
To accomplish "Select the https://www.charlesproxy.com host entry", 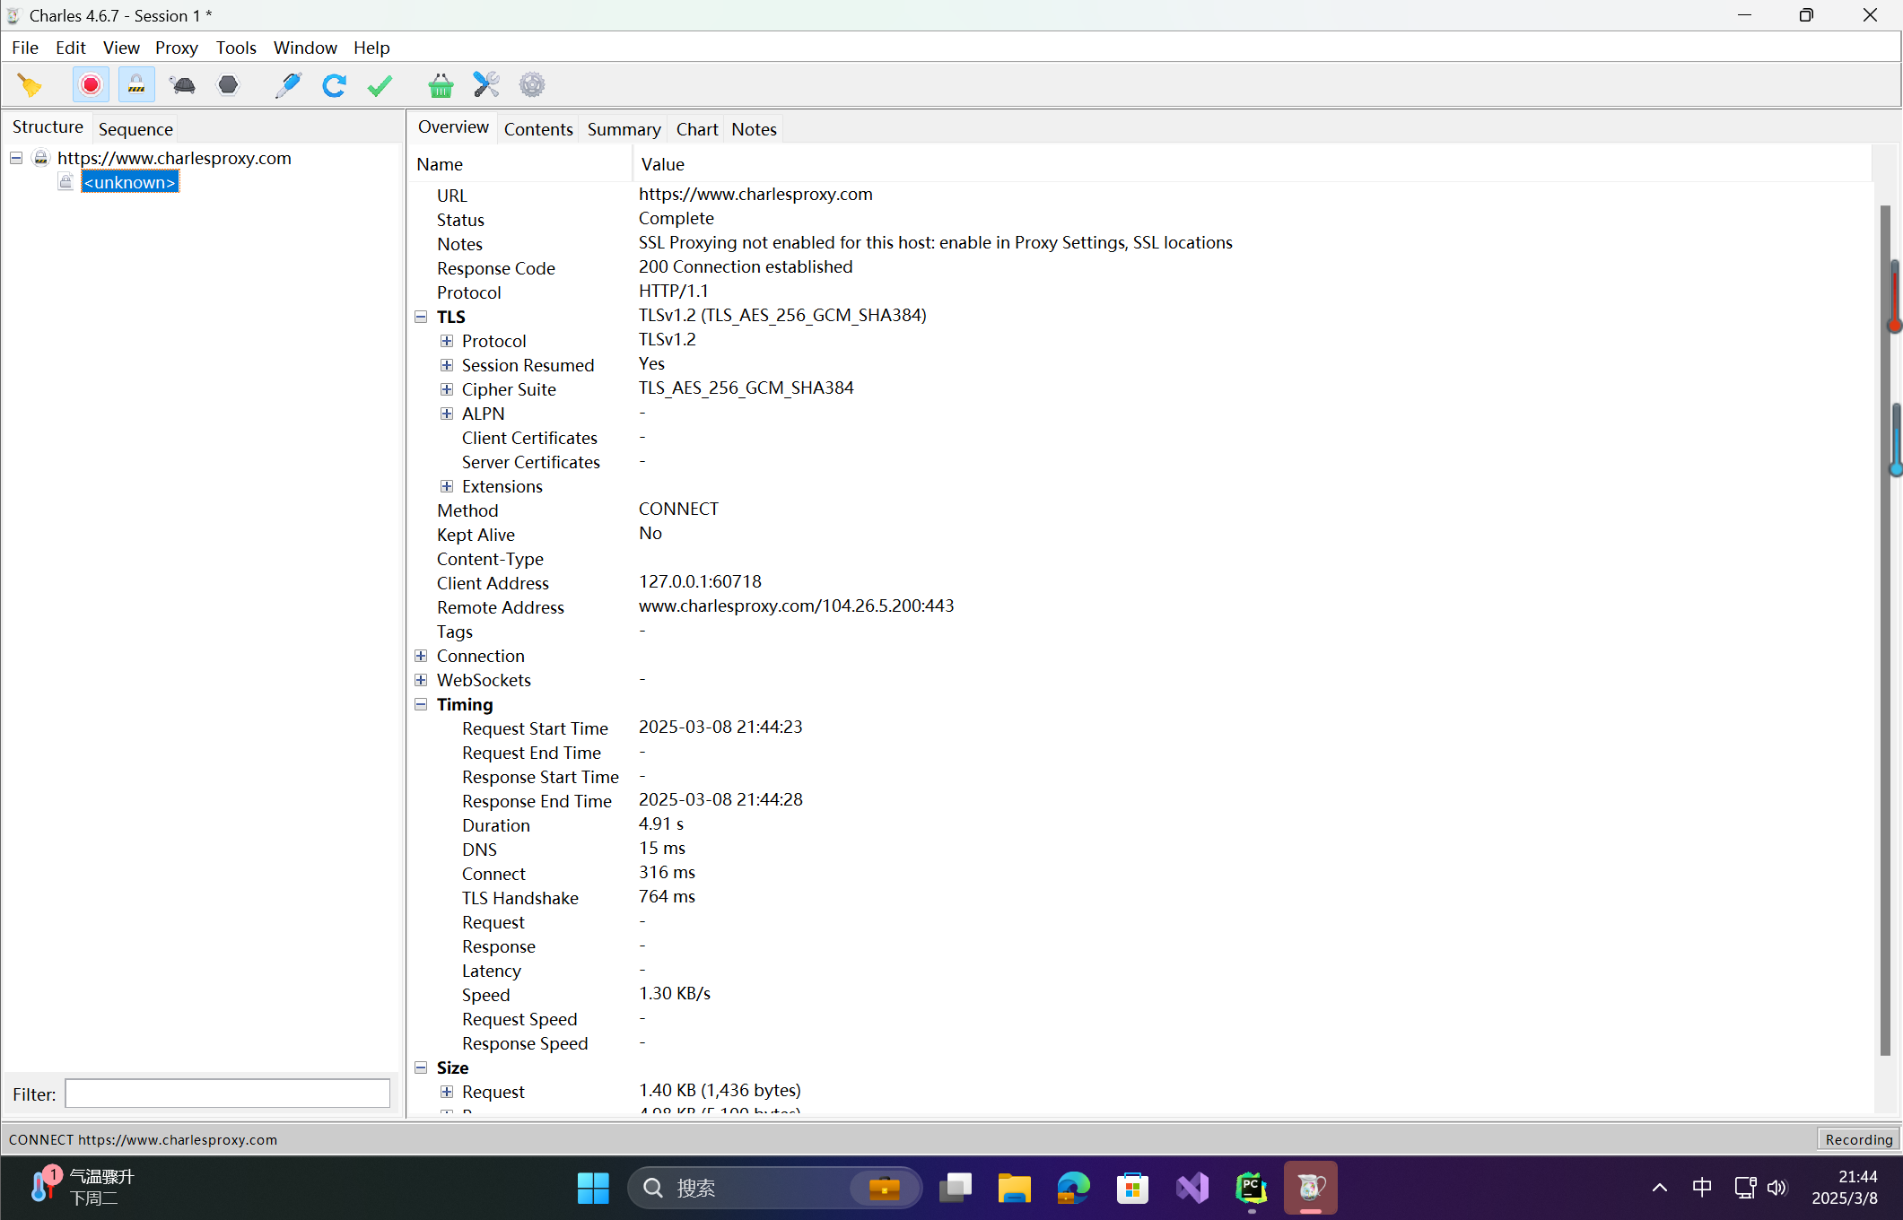I will click(174, 158).
